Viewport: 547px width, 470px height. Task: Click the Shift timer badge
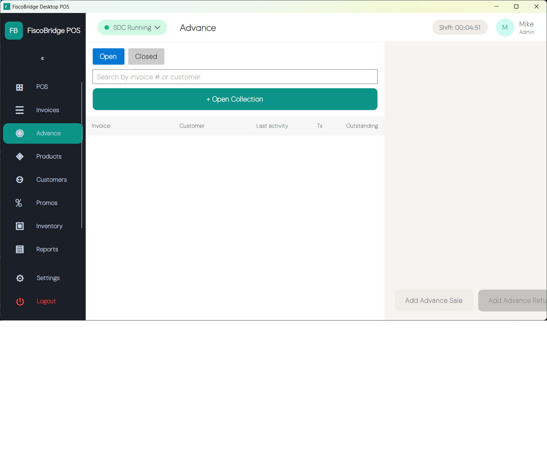click(x=460, y=28)
